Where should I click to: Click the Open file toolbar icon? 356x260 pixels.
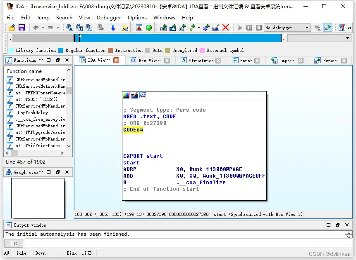(x=12, y=28)
